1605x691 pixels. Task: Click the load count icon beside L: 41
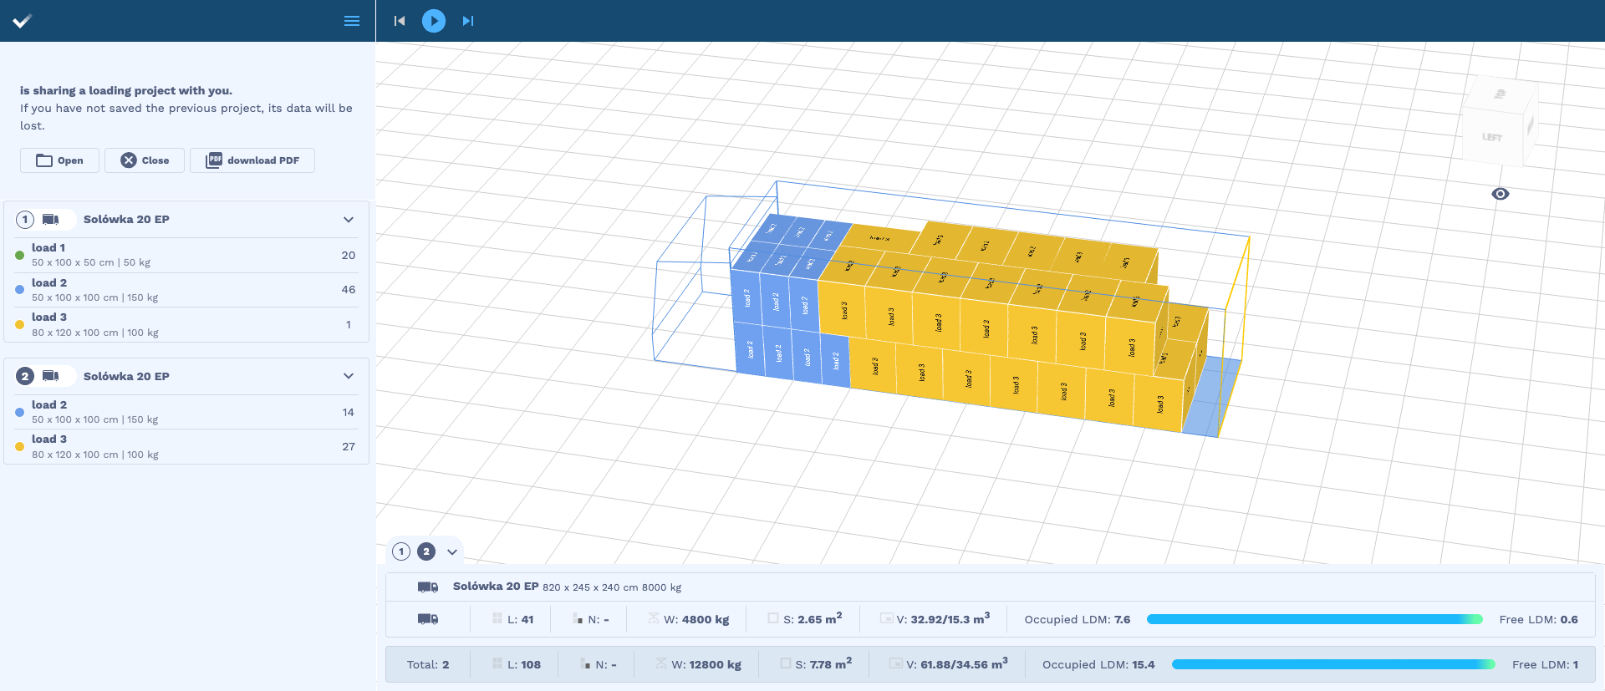[x=497, y=619]
